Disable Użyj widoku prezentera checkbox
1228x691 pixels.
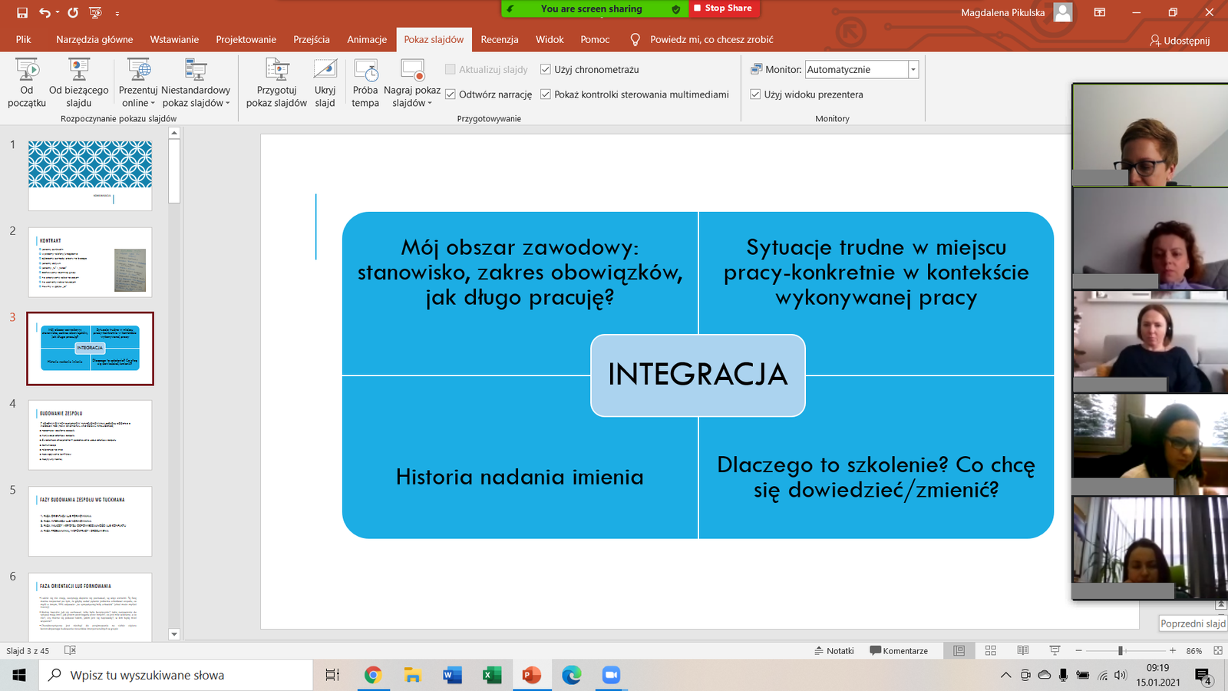click(755, 94)
